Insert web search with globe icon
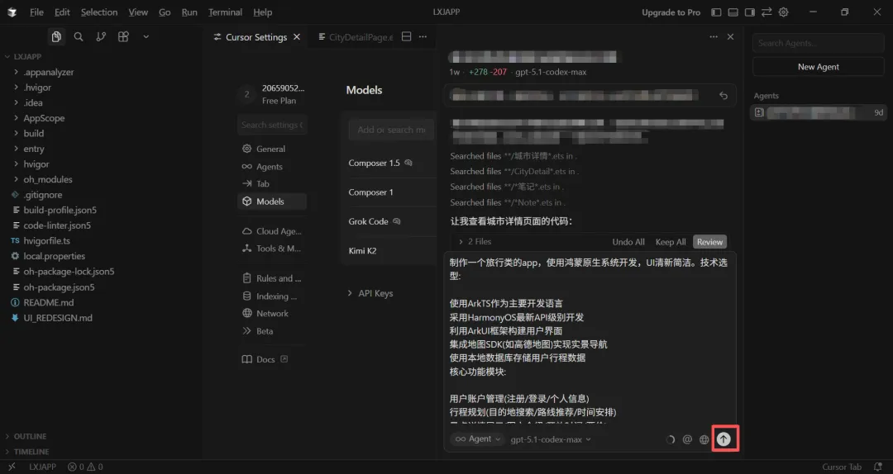The width and height of the screenshot is (893, 474). 704,439
